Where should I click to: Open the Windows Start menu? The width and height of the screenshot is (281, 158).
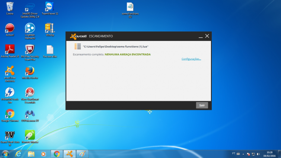pyautogui.click(x=5, y=154)
